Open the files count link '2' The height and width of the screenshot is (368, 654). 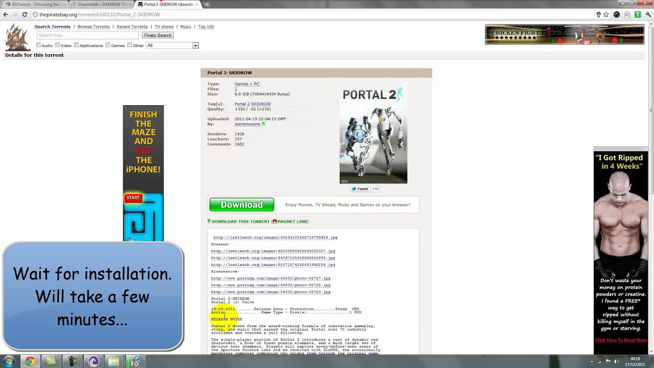[236, 89]
